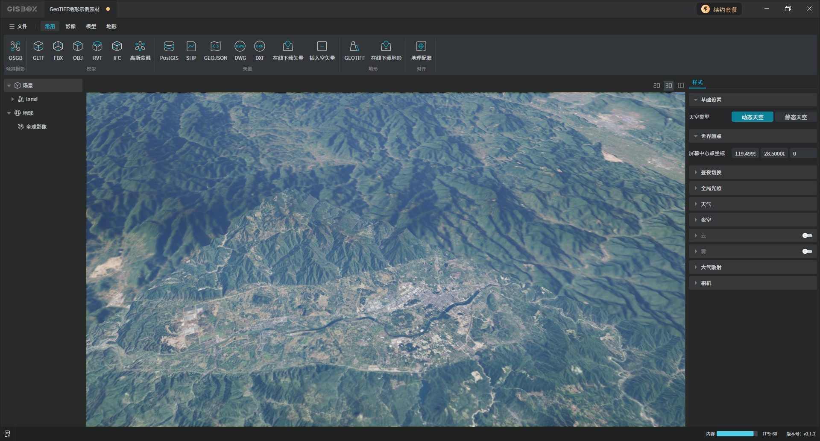Image resolution: width=820 pixels, height=441 pixels.
Task: Click the 续约套餐 renew plan button
Action: click(x=719, y=9)
